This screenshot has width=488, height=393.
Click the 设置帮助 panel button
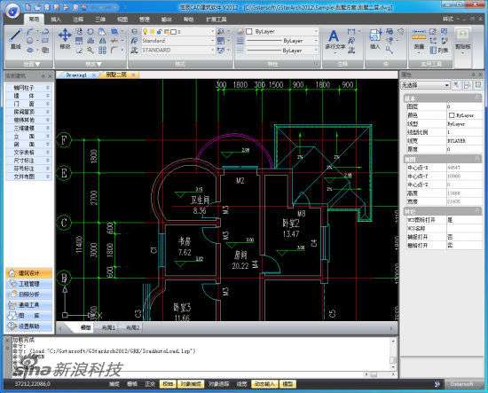[28, 326]
